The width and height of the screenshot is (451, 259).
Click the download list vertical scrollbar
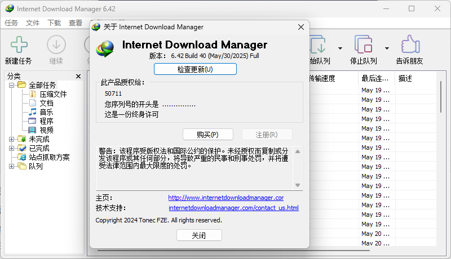tap(441, 97)
